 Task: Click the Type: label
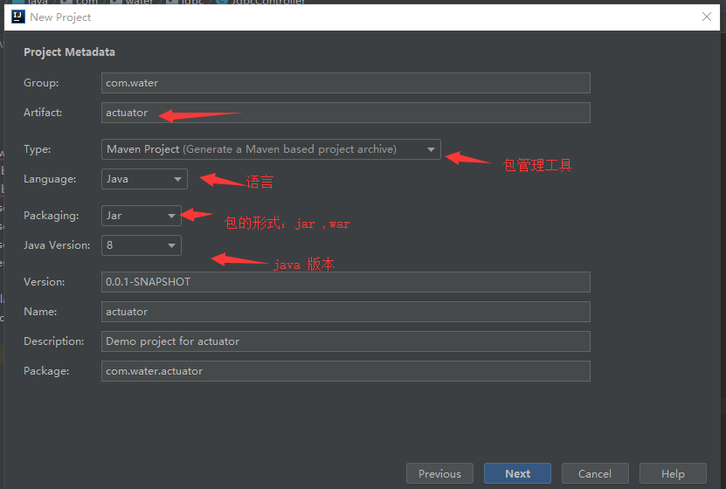(x=37, y=149)
